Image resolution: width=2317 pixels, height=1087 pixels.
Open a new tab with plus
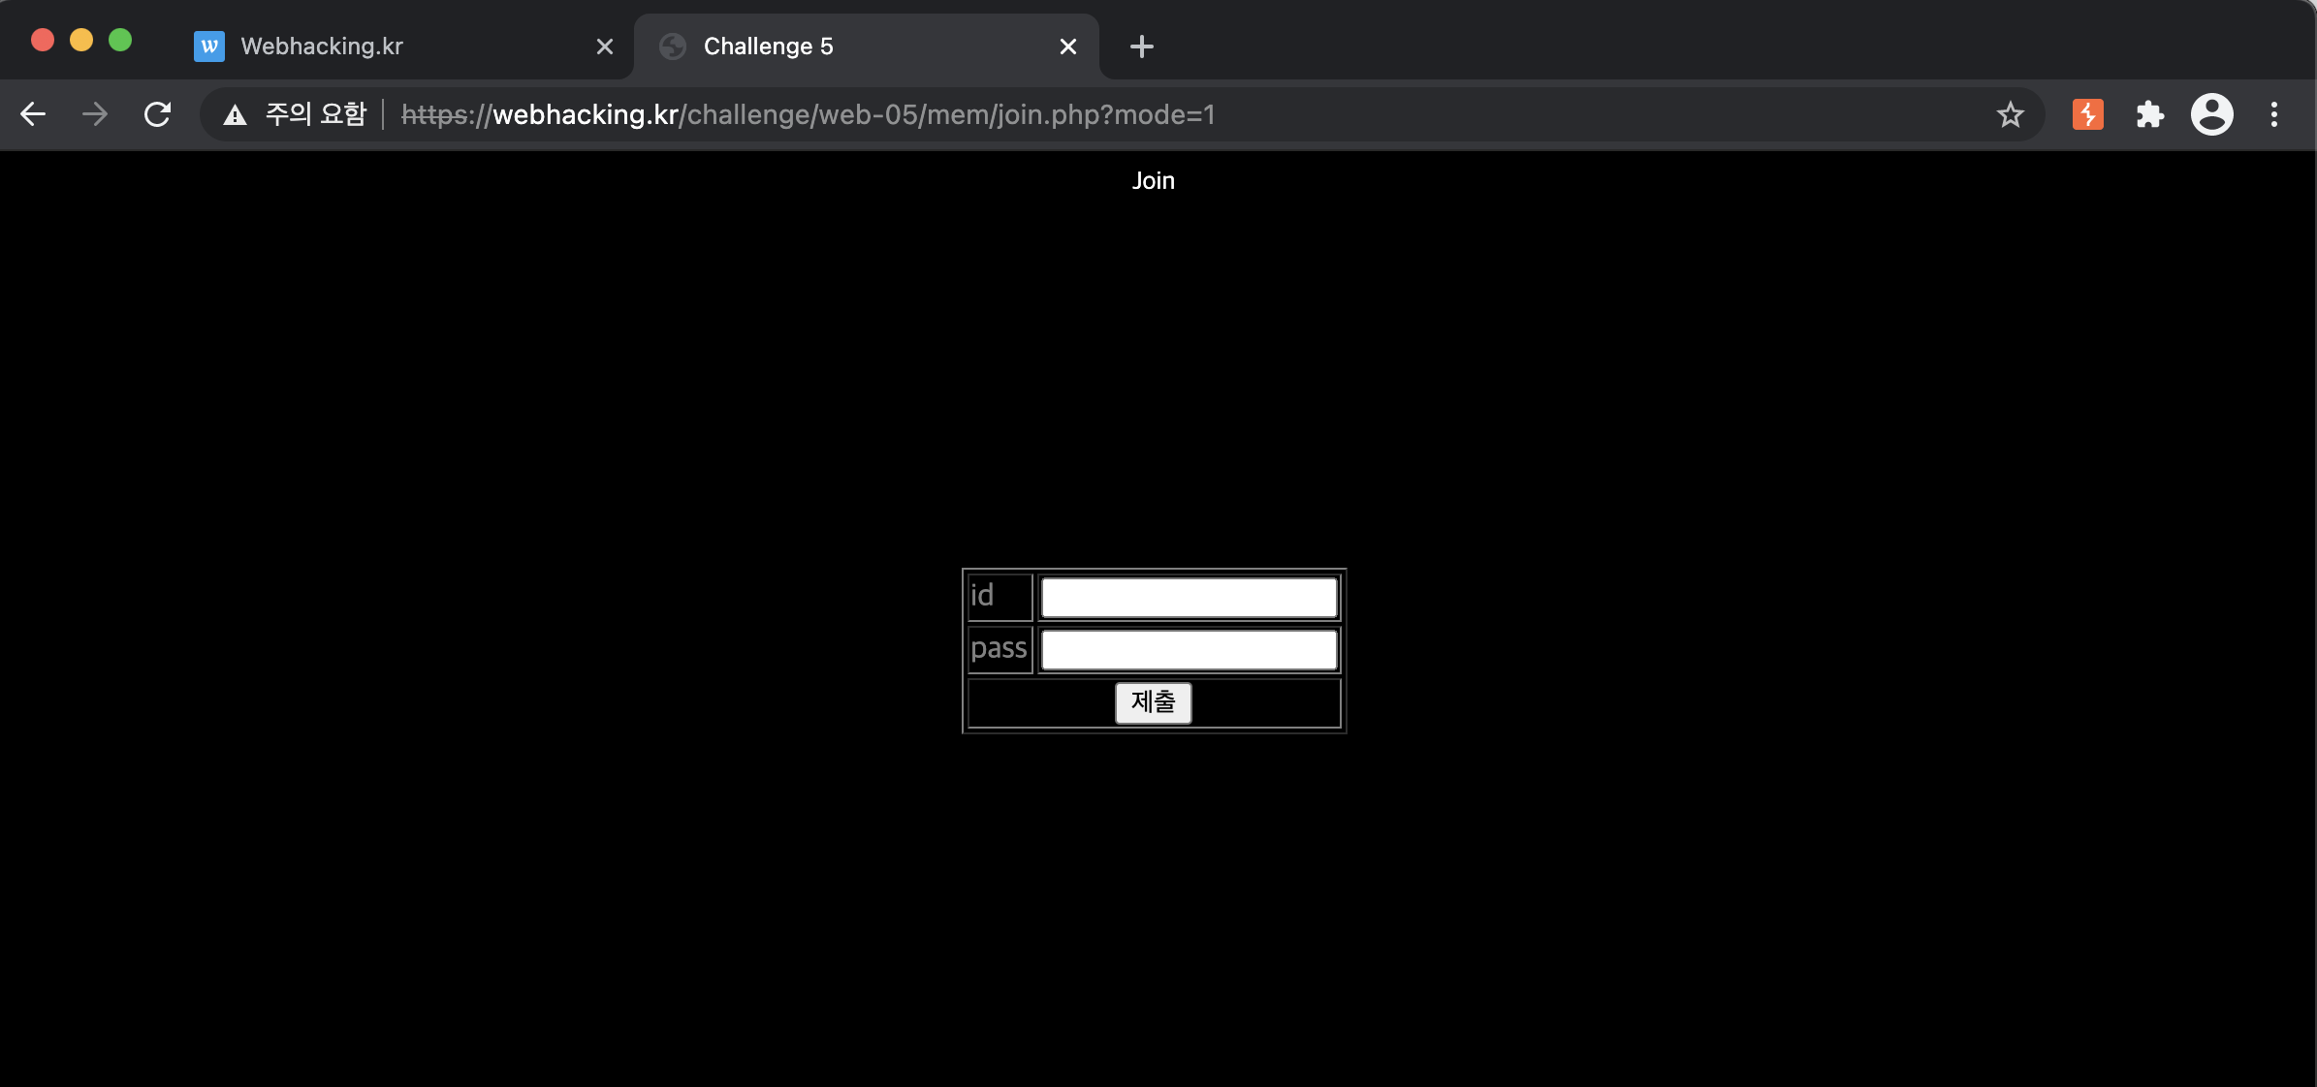[x=1142, y=47]
